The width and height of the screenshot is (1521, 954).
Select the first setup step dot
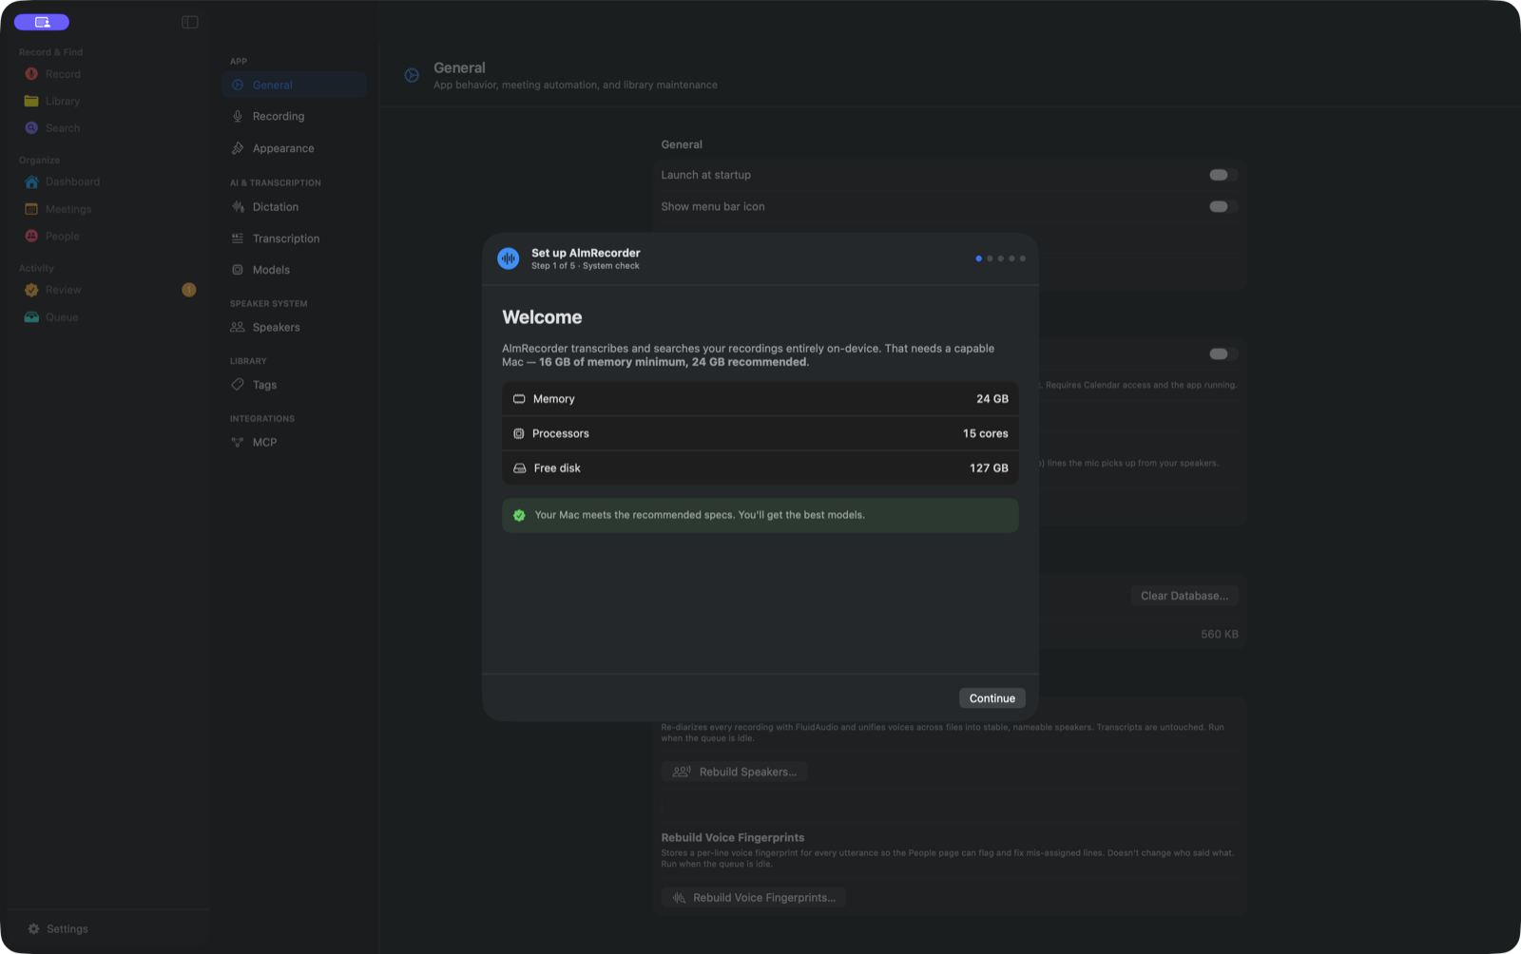pyautogui.click(x=978, y=258)
